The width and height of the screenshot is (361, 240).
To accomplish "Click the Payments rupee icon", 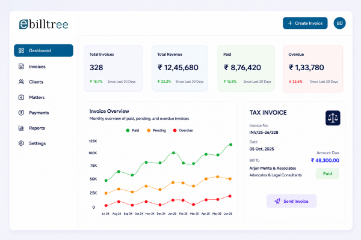I will pos(21,113).
